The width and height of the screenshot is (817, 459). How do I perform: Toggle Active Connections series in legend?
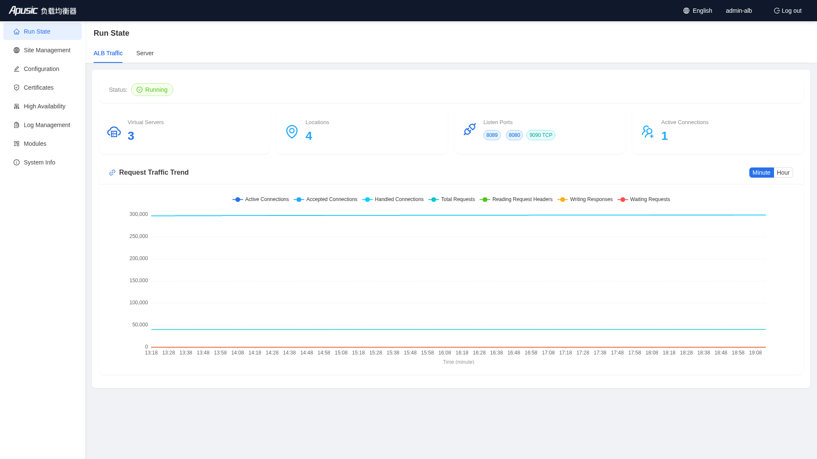coord(260,199)
